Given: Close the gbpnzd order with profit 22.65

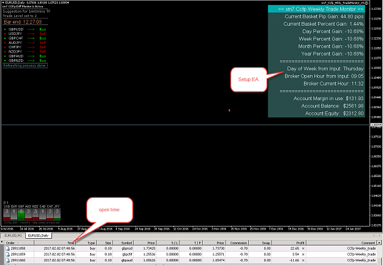Looking at the screenshot, I should pyautogui.click(x=303, y=249).
